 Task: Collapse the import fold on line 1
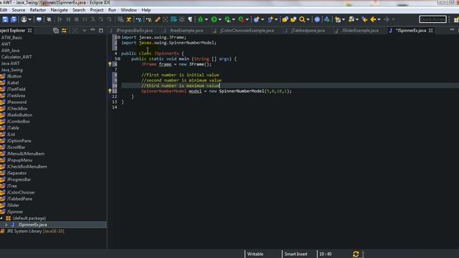pyautogui.click(x=118, y=37)
